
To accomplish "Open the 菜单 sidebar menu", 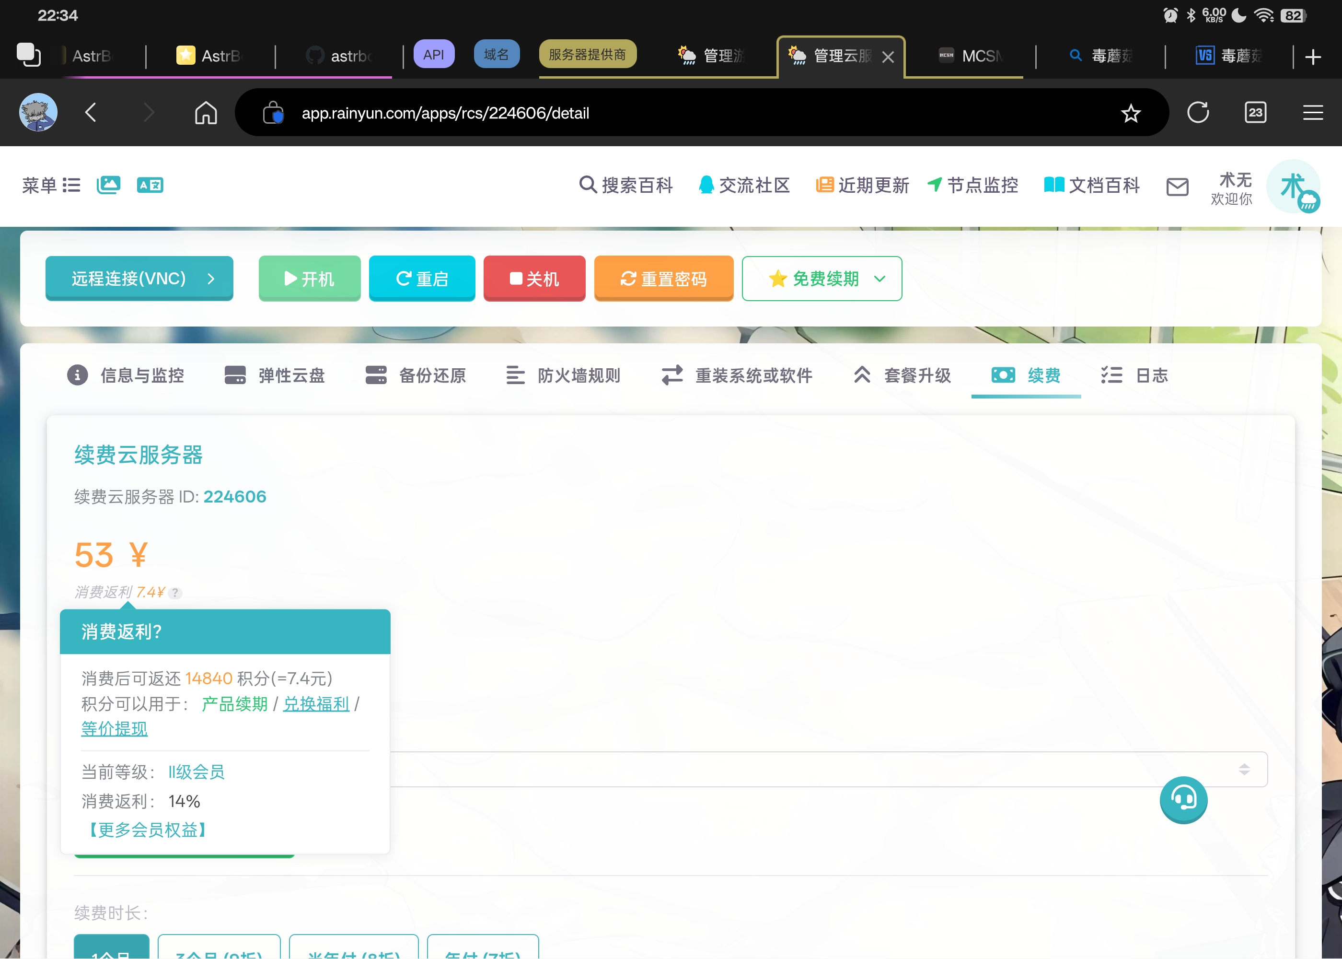I will [51, 185].
